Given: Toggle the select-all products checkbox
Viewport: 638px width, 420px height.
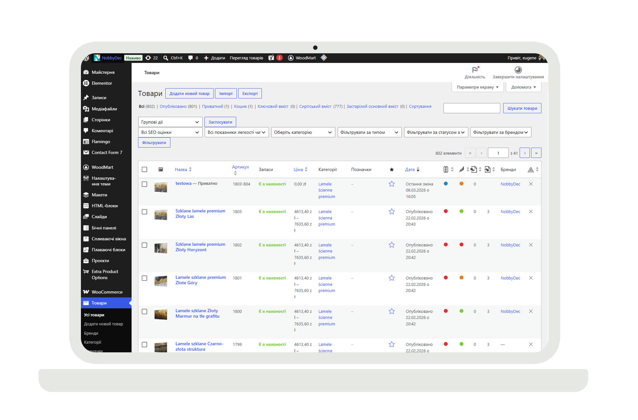Looking at the screenshot, I should pyautogui.click(x=144, y=170).
